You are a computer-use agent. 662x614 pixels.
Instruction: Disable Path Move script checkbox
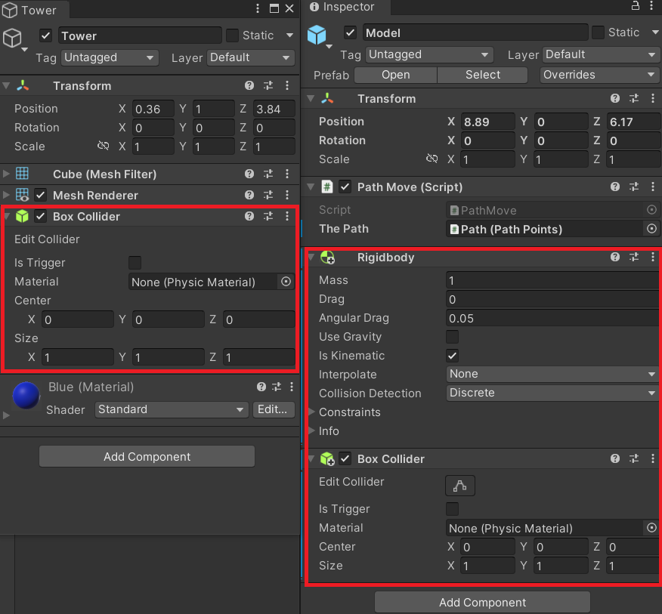345,187
